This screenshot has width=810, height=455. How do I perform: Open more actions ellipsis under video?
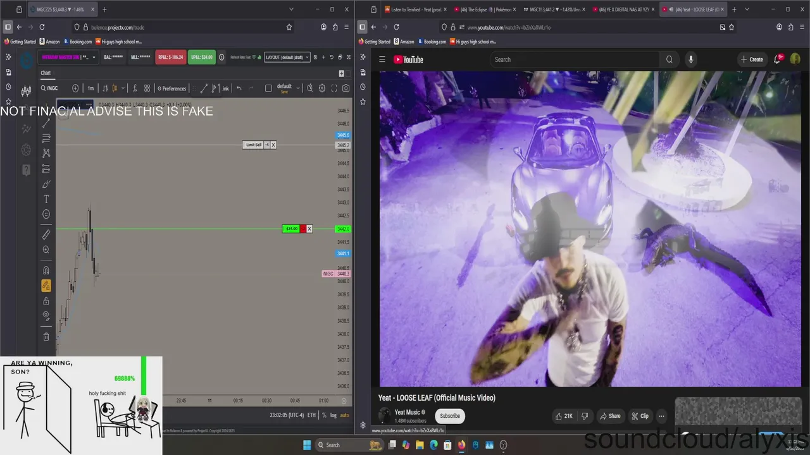(661, 416)
